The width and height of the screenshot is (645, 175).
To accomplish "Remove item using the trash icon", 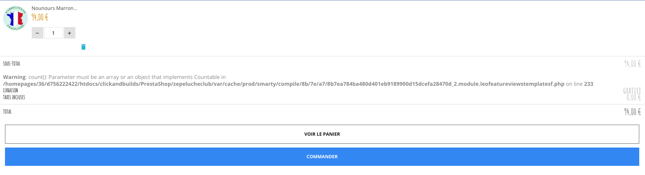I will (x=83, y=47).
